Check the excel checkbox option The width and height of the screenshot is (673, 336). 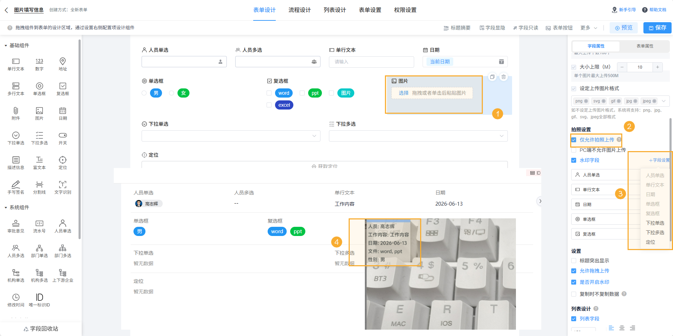pos(269,105)
